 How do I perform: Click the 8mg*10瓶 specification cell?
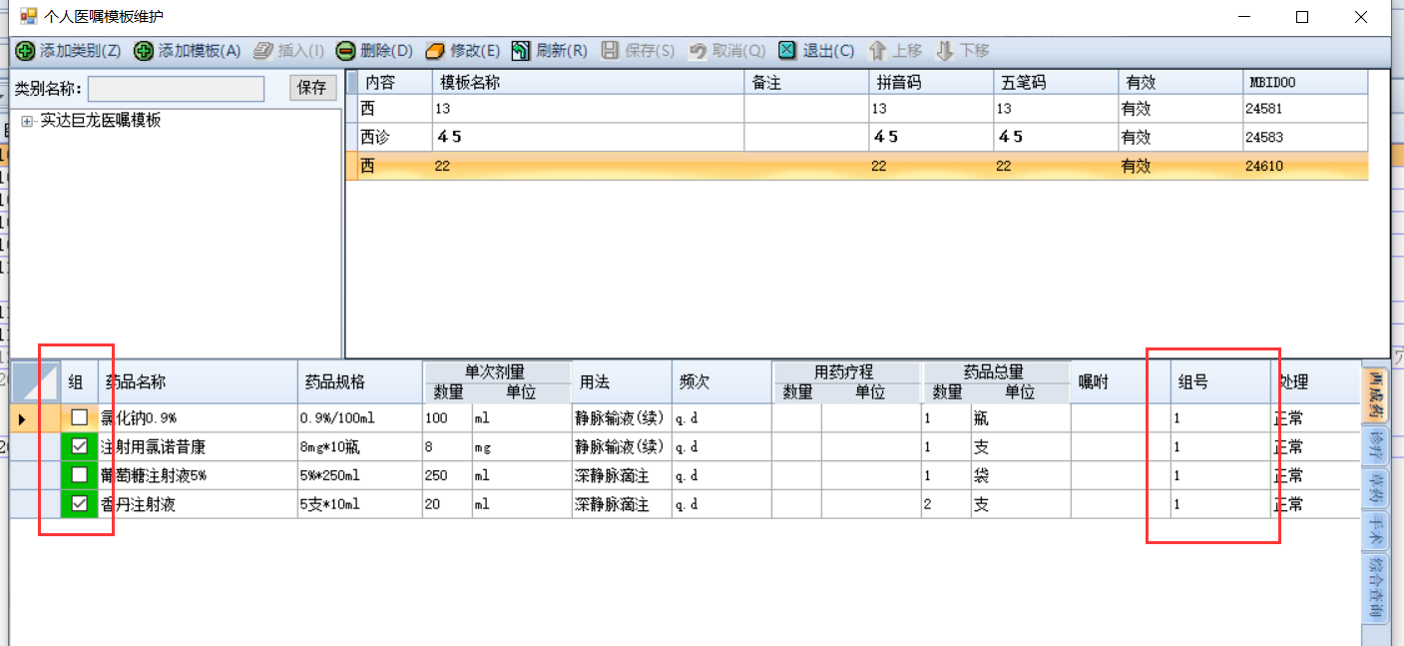(360, 446)
